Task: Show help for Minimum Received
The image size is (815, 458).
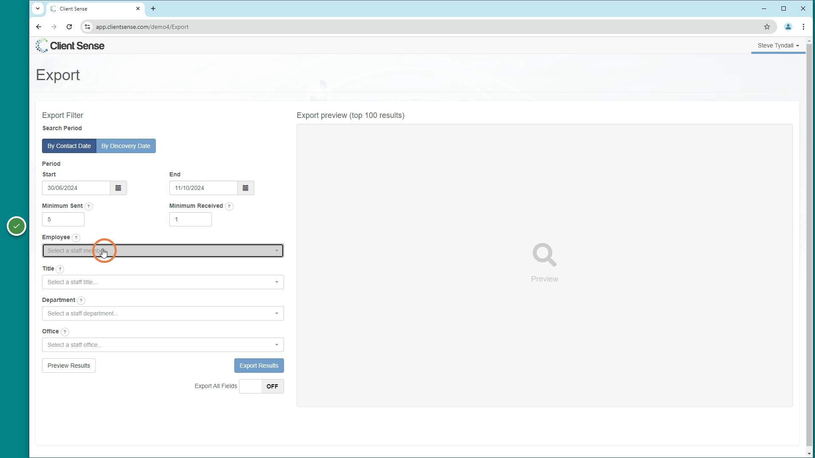Action: [229, 207]
